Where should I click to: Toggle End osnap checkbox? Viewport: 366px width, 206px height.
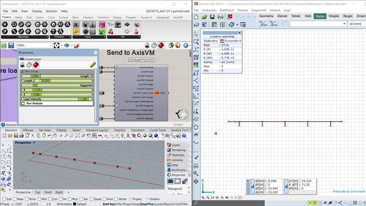[x=4, y=199]
